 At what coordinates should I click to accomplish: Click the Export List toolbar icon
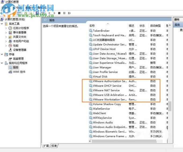click(31, 13)
